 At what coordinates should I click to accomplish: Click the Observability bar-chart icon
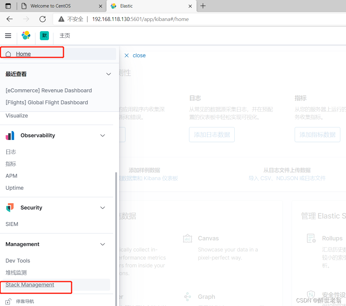tap(10, 135)
